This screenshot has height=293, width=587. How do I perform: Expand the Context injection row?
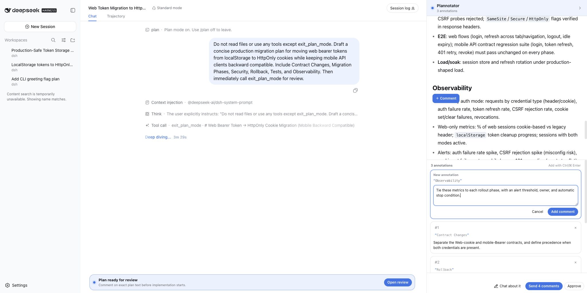[x=199, y=102]
